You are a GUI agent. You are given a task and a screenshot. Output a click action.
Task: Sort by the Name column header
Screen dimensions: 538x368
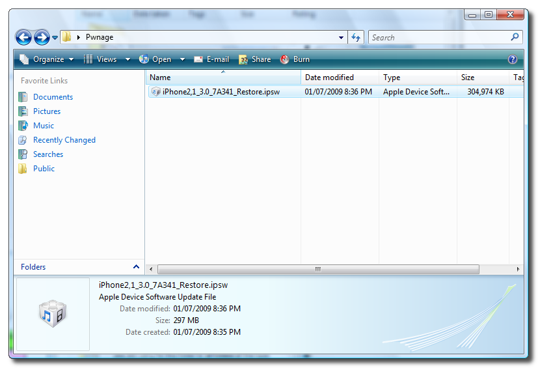(x=223, y=78)
